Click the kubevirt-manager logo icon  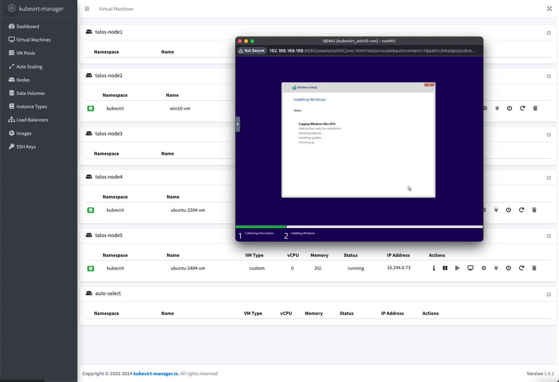click(x=12, y=8)
